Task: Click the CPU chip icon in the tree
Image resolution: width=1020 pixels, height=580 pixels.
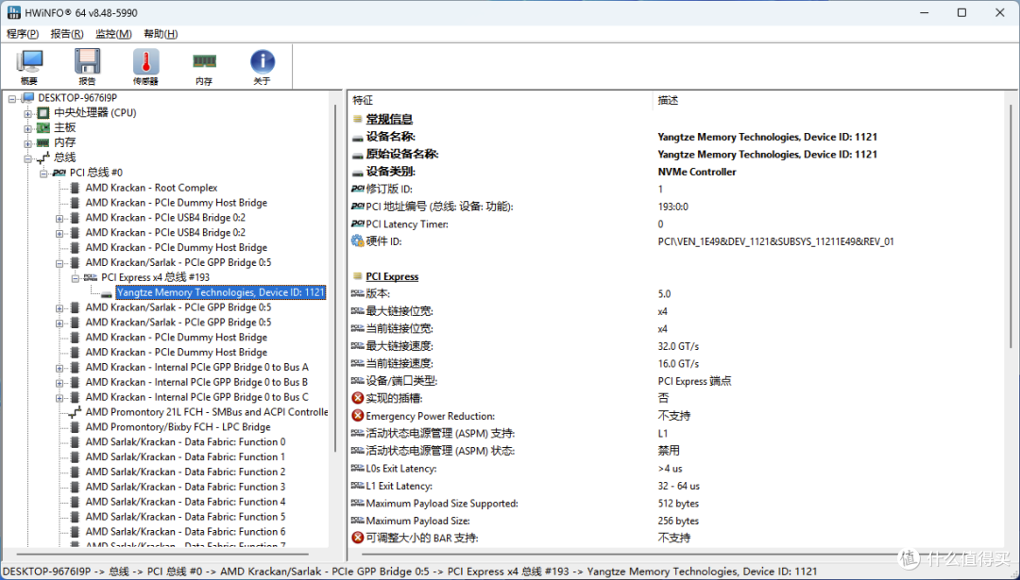Action: pyautogui.click(x=42, y=113)
